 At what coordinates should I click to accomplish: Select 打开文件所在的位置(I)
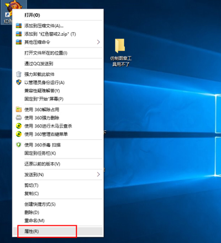pyautogui.click(x=57, y=53)
